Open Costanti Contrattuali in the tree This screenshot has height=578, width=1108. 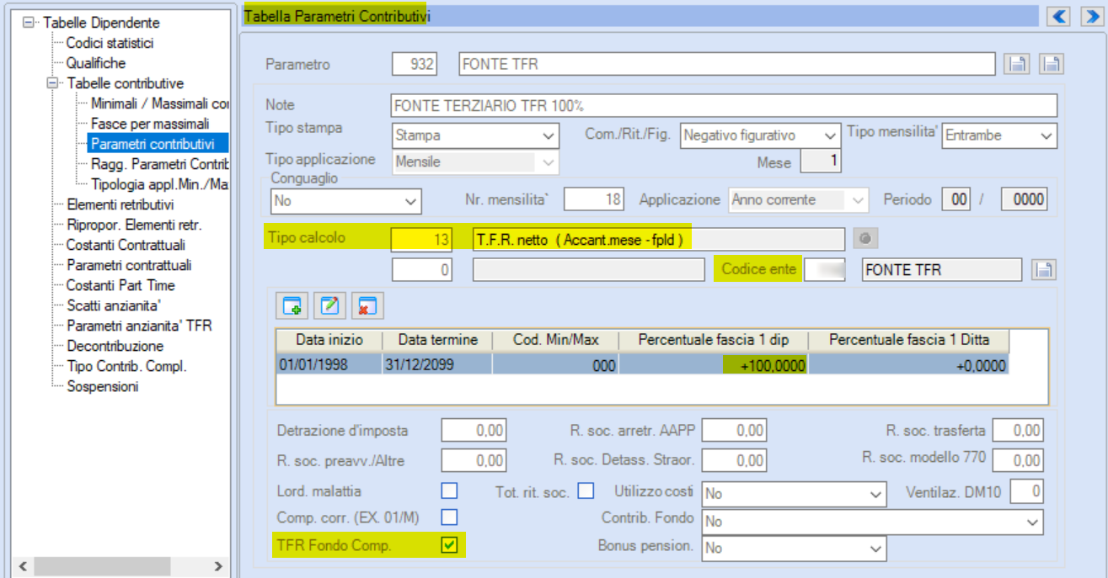[126, 245]
